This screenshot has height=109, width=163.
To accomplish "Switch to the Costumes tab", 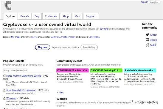I will click(x=51, y=16).
